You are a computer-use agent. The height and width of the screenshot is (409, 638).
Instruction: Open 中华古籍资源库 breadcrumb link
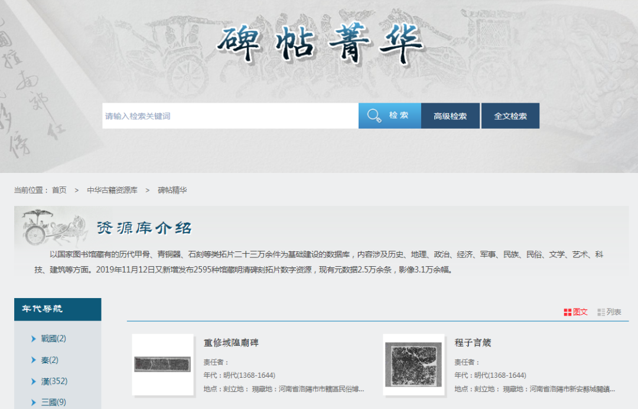(112, 190)
